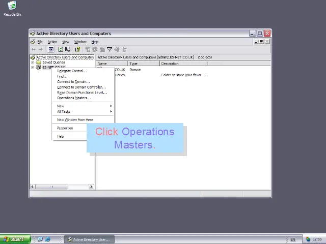Expand the ES-NET.CO.UK domain node
326x244 pixels.
33,68
